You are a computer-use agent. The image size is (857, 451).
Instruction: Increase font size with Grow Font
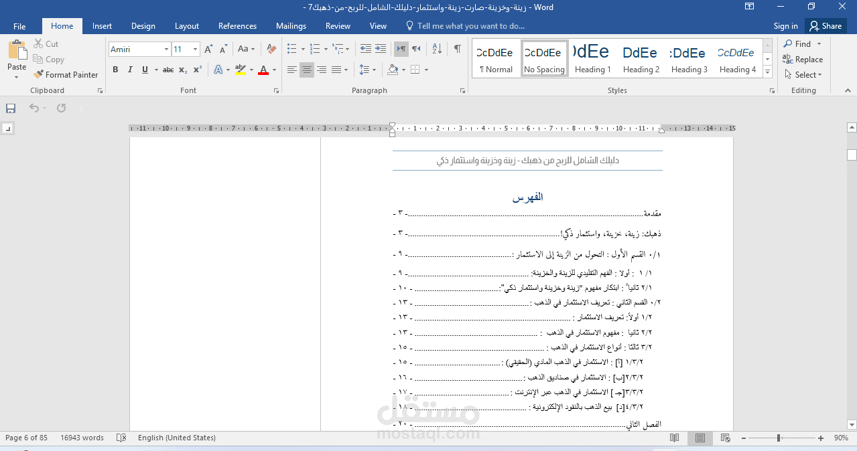click(208, 49)
